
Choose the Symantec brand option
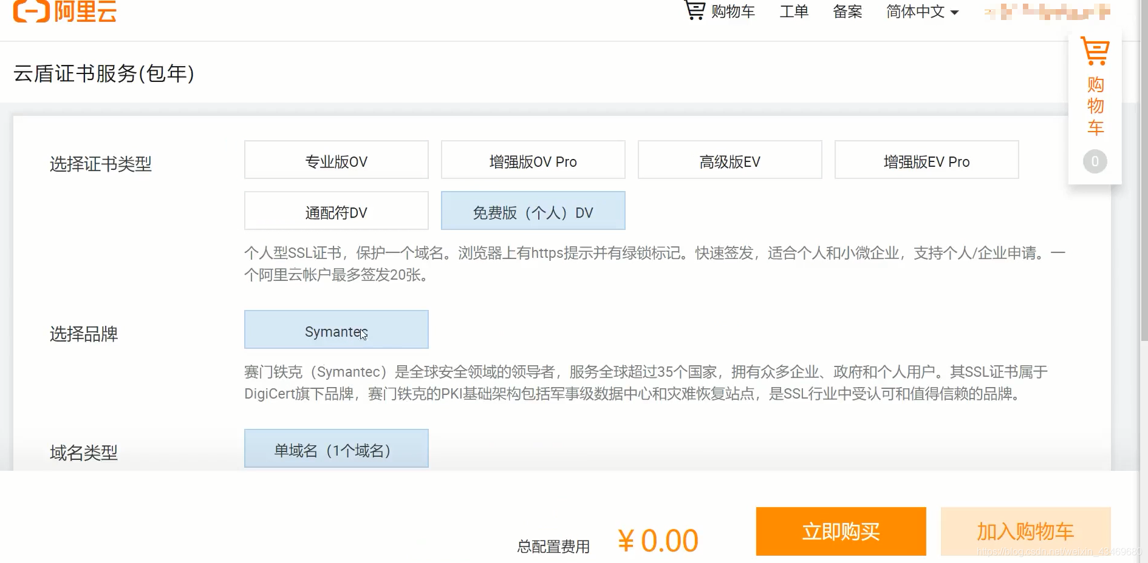pos(337,330)
